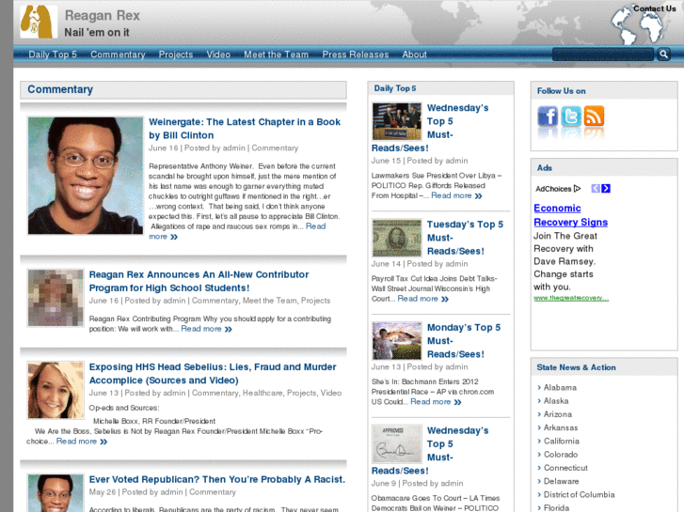Click inside the site search field

[603, 54]
